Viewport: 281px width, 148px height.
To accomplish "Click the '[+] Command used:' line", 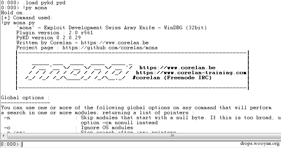I will point(27,18).
